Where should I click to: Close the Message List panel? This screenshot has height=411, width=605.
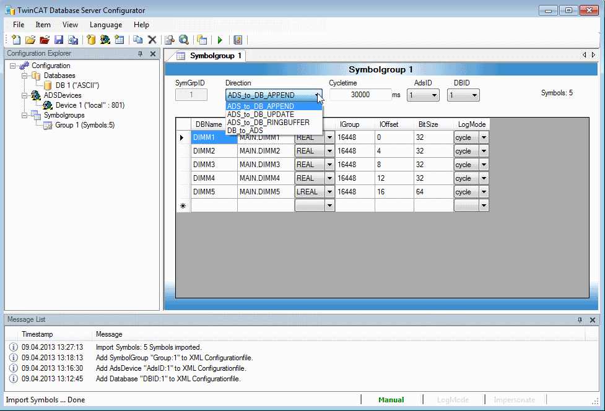coord(593,319)
